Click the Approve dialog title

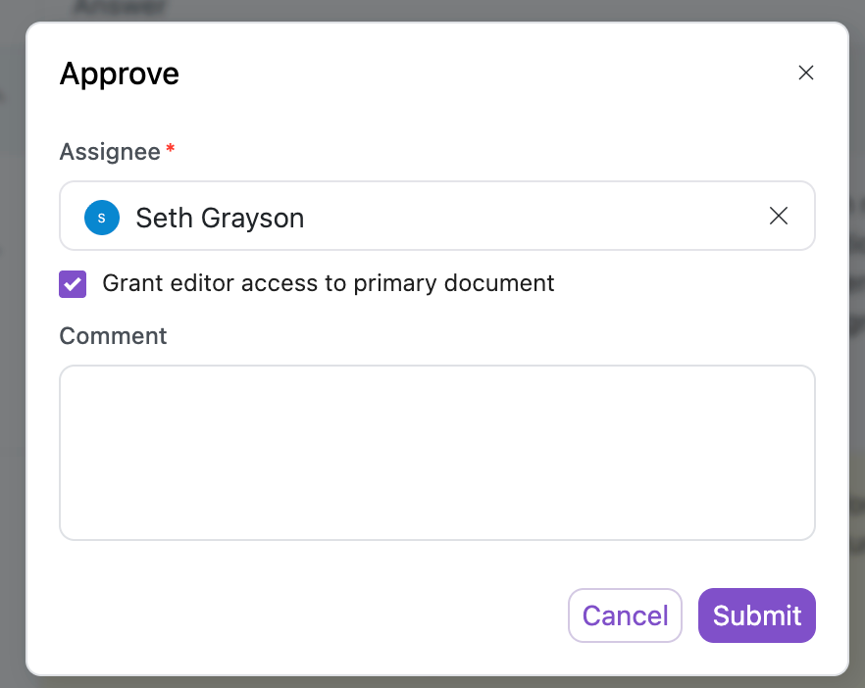pyautogui.click(x=120, y=74)
